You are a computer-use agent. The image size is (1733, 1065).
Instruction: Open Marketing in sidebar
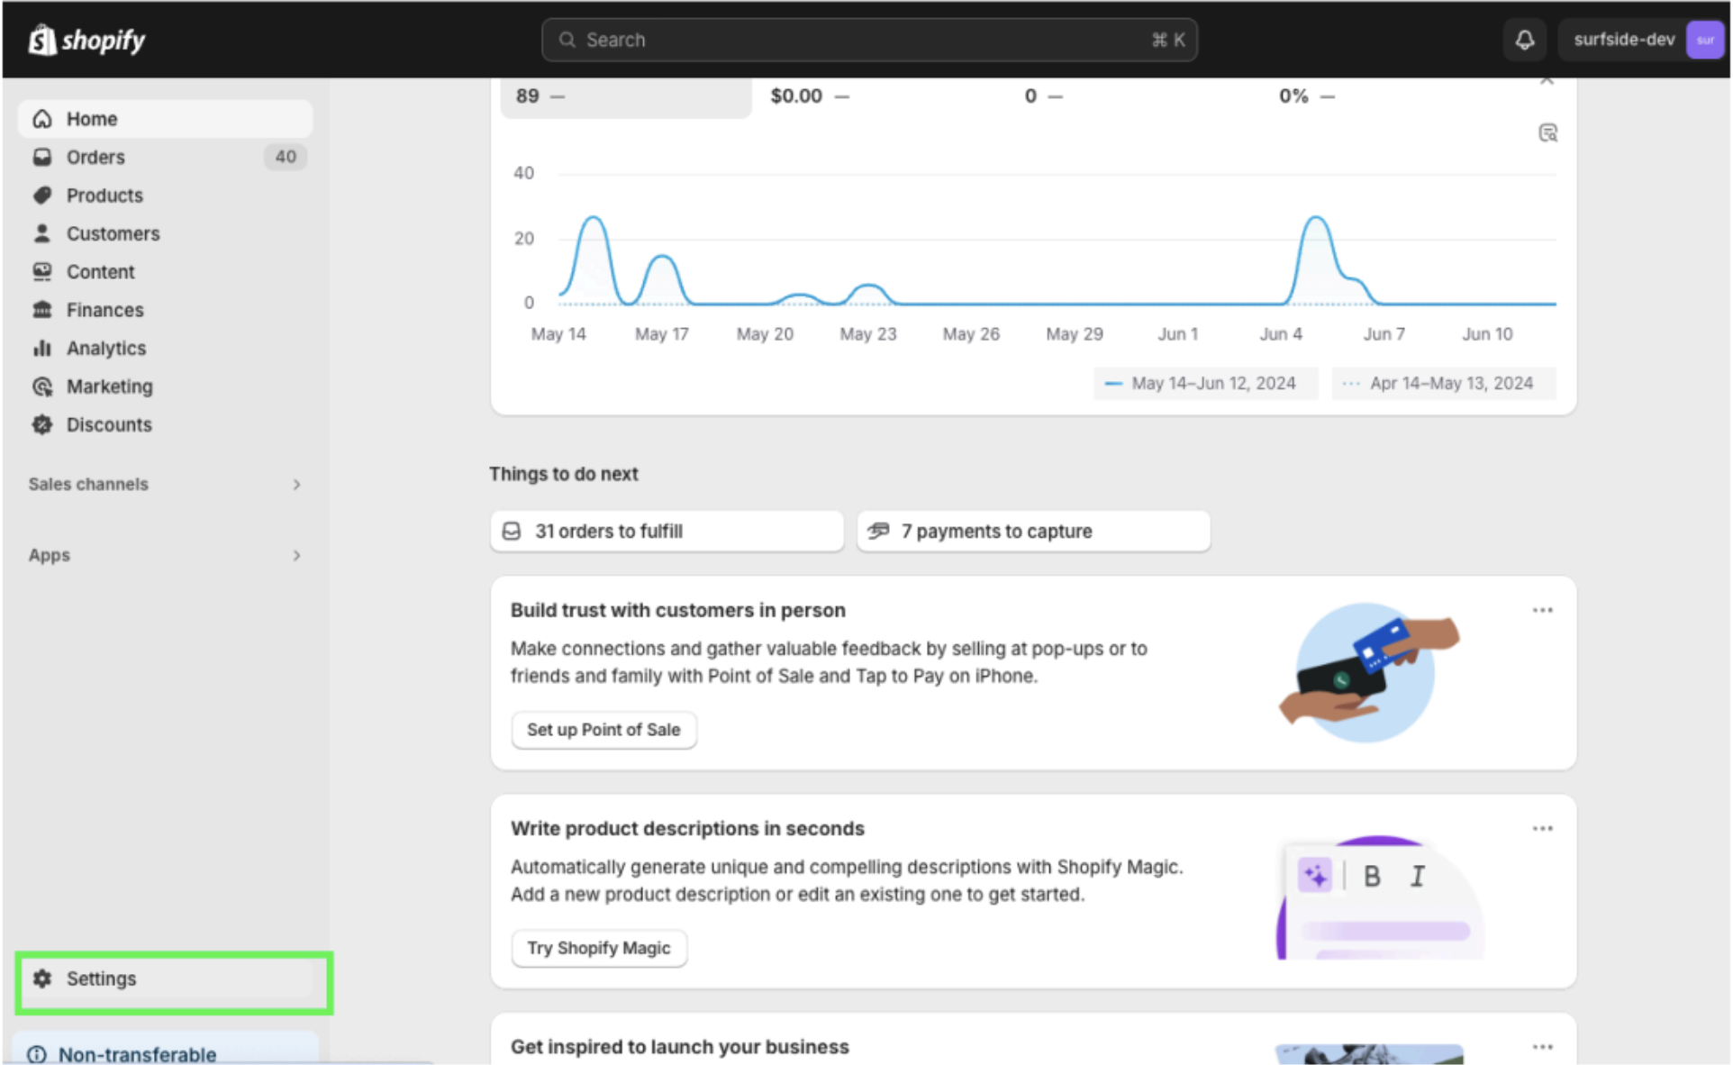coord(165,387)
